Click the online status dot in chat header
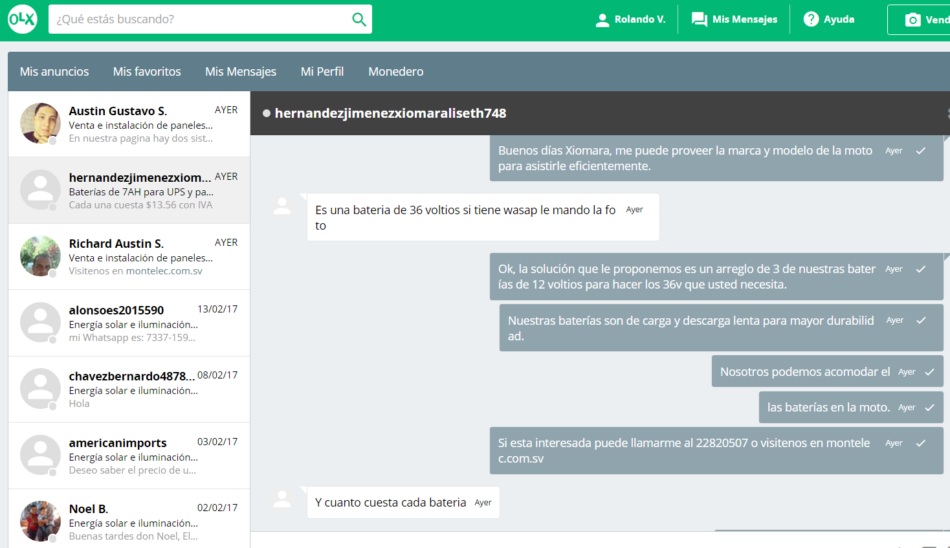 point(267,113)
